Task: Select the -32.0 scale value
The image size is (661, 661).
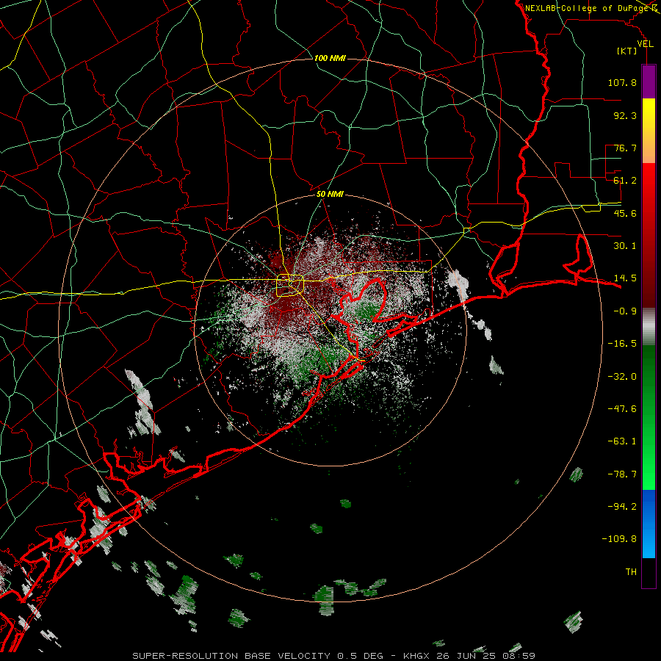Action: pos(622,377)
